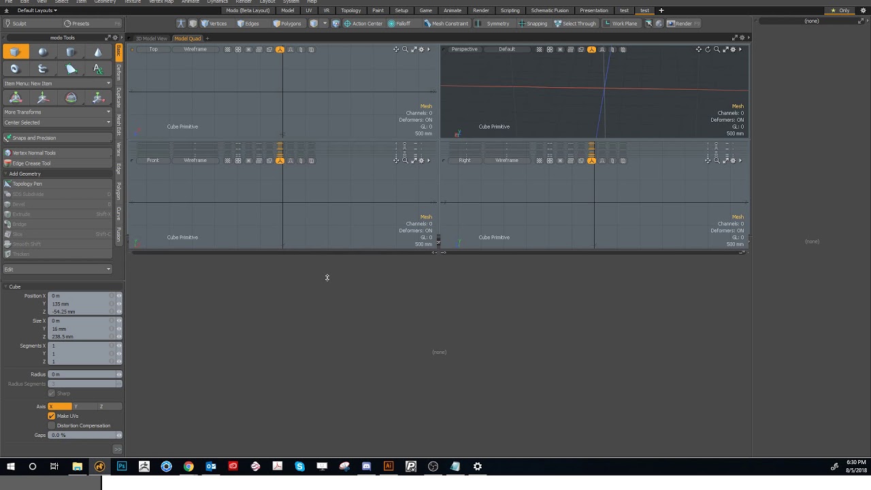871x490 pixels.
Task: Select the Torus primitive tool
Action: pyautogui.click(x=15, y=69)
